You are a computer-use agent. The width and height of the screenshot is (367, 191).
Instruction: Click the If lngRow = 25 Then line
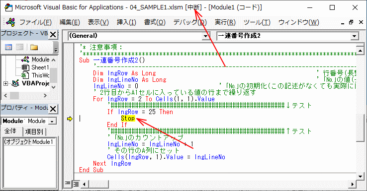point(140,112)
